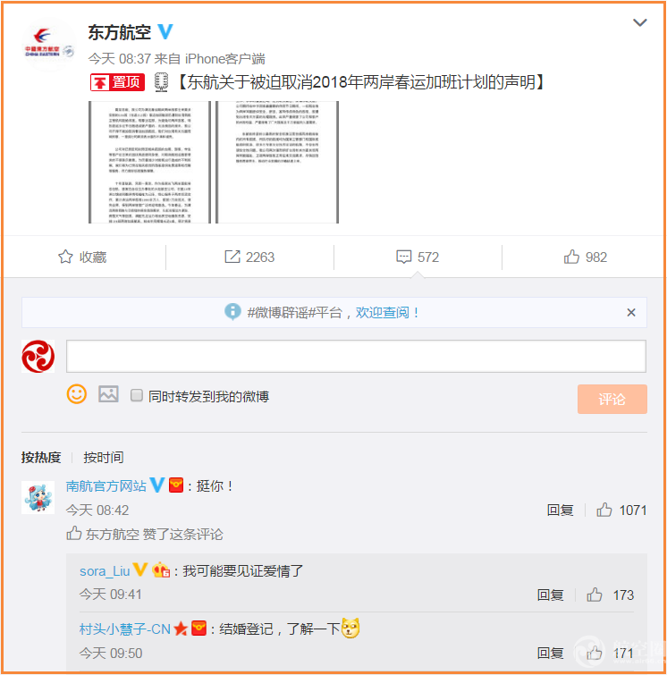Click the orange 评论 submit button

(612, 399)
